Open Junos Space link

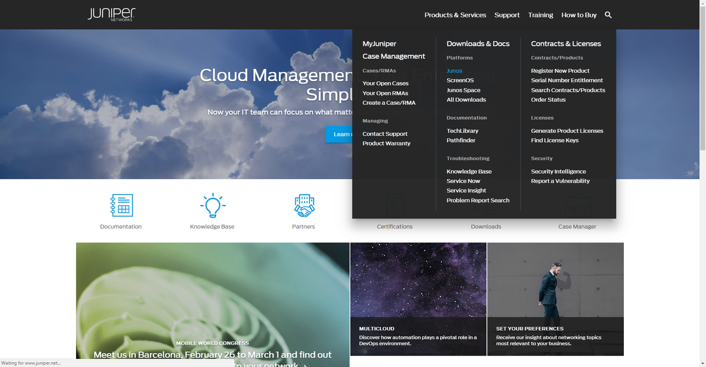[463, 90]
